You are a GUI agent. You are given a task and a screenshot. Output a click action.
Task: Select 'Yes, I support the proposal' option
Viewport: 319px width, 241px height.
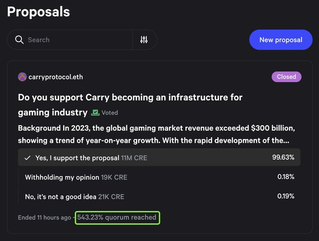tap(77, 158)
